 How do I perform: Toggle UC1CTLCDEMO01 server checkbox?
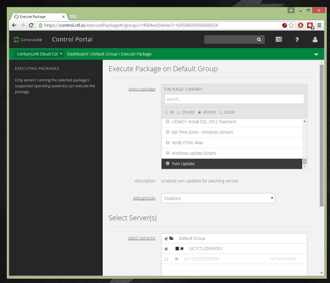166,249
